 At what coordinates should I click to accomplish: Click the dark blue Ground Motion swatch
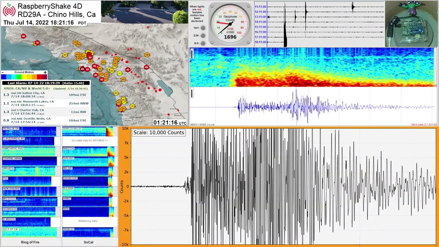tap(4, 77)
